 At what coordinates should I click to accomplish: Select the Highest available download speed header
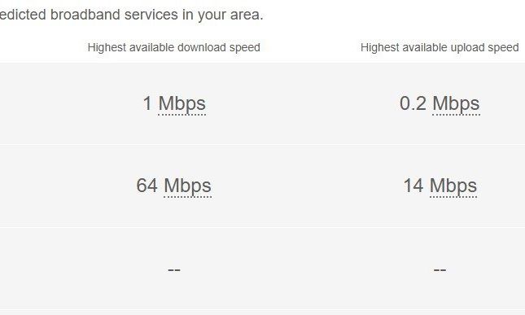[173, 47]
